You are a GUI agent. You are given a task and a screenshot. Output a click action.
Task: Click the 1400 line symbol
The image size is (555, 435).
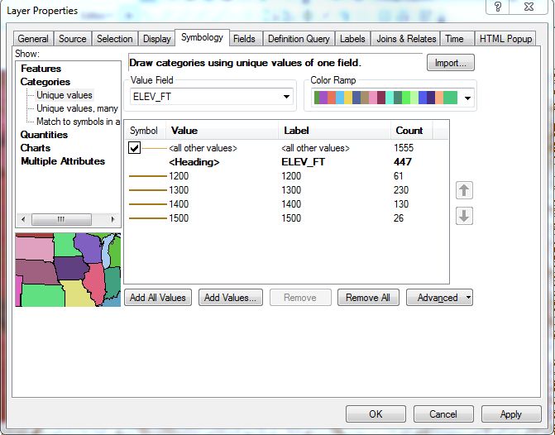coord(147,204)
